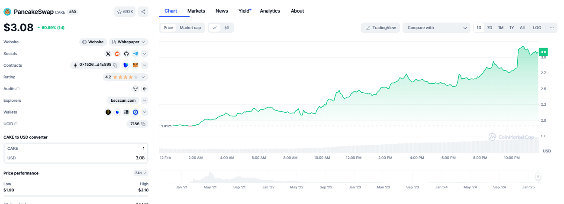The height and width of the screenshot is (204, 564).
Task: Open the Website link button
Action: tap(93, 42)
